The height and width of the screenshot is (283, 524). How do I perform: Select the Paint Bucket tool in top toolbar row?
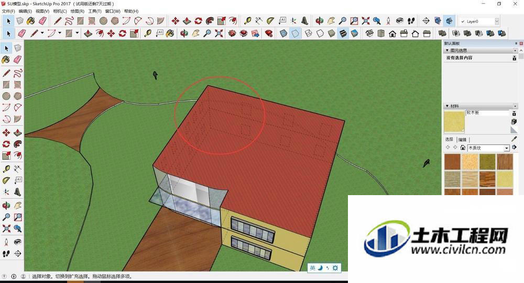click(x=31, y=21)
